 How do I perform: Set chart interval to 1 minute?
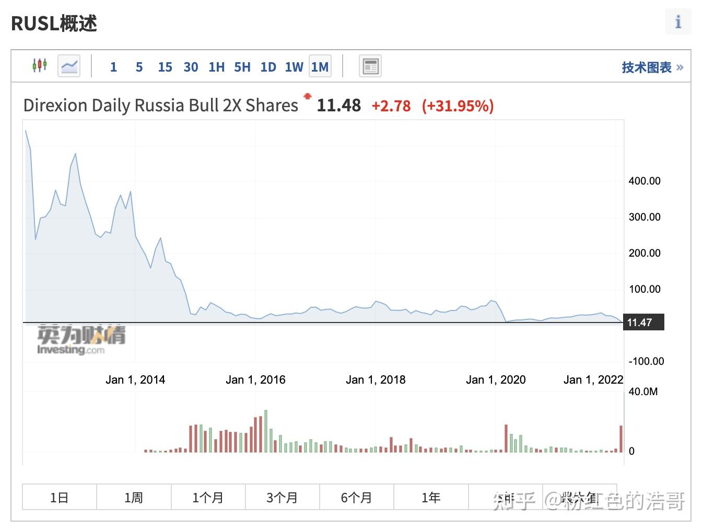(113, 67)
